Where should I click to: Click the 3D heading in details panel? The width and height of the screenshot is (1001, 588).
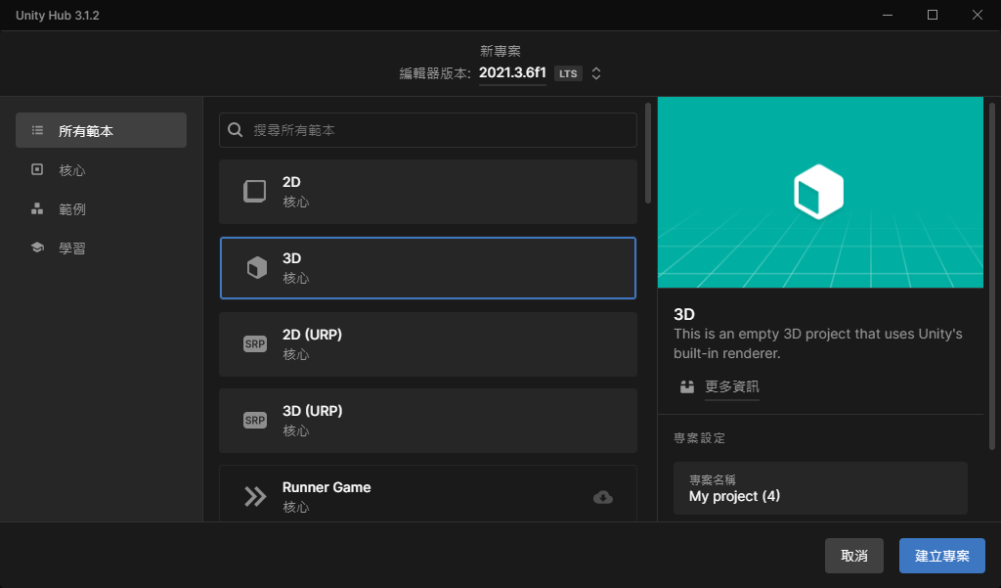[x=683, y=314]
